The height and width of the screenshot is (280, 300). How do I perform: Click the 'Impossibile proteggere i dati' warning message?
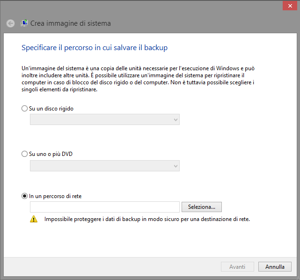[x=147, y=219]
